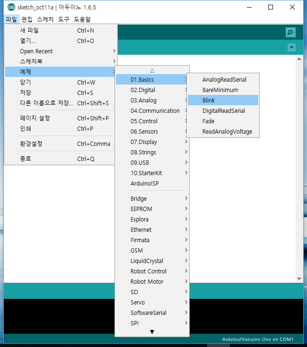The width and height of the screenshot is (307, 347).
Task: Expand the Esplora library examples
Action: coord(152,220)
